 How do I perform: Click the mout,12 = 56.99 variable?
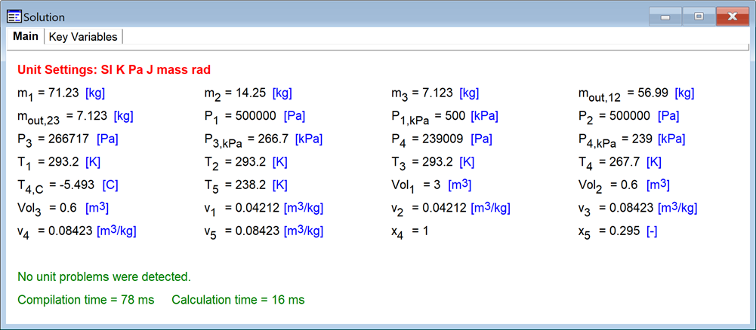click(x=625, y=93)
